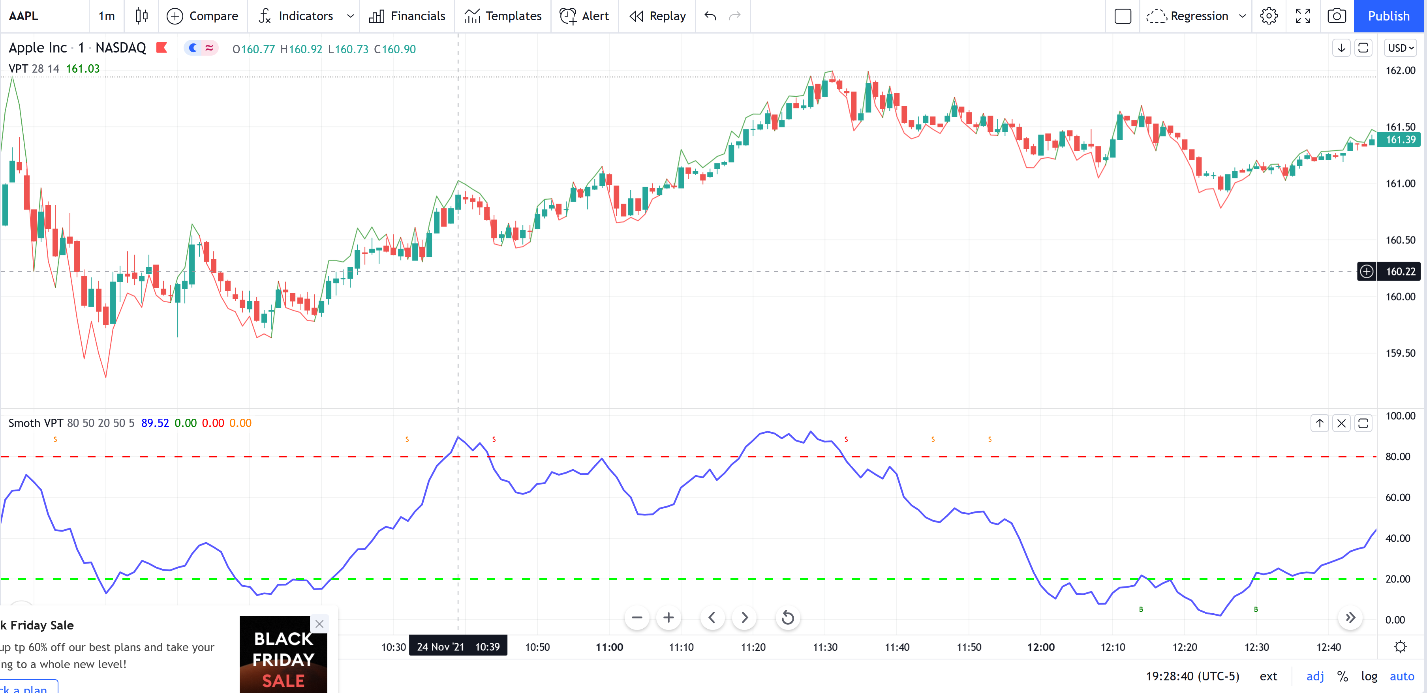The height and width of the screenshot is (693, 1427).
Task: Click the Compare symbol button
Action: (x=202, y=16)
